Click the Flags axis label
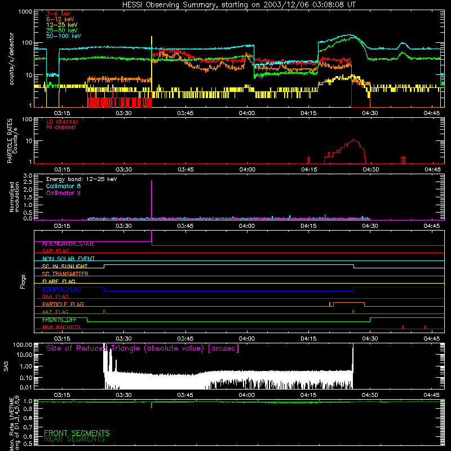Image resolution: width=451 pixels, height=451 pixels. click(23, 281)
